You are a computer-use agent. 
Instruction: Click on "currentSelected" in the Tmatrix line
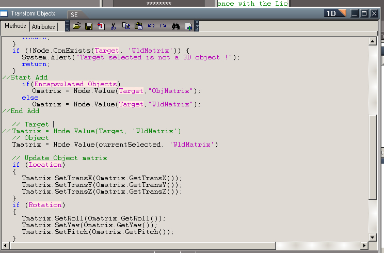click(x=130, y=145)
